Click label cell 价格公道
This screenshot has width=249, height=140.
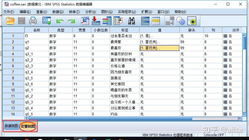point(125,66)
